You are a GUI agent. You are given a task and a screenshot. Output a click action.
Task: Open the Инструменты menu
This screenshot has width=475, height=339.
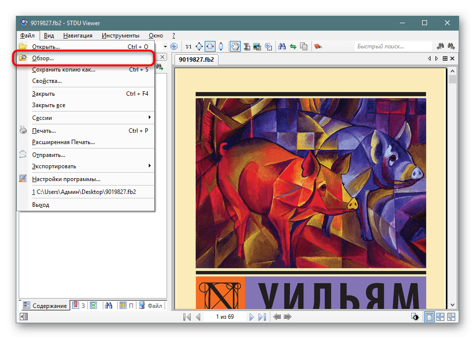click(121, 36)
